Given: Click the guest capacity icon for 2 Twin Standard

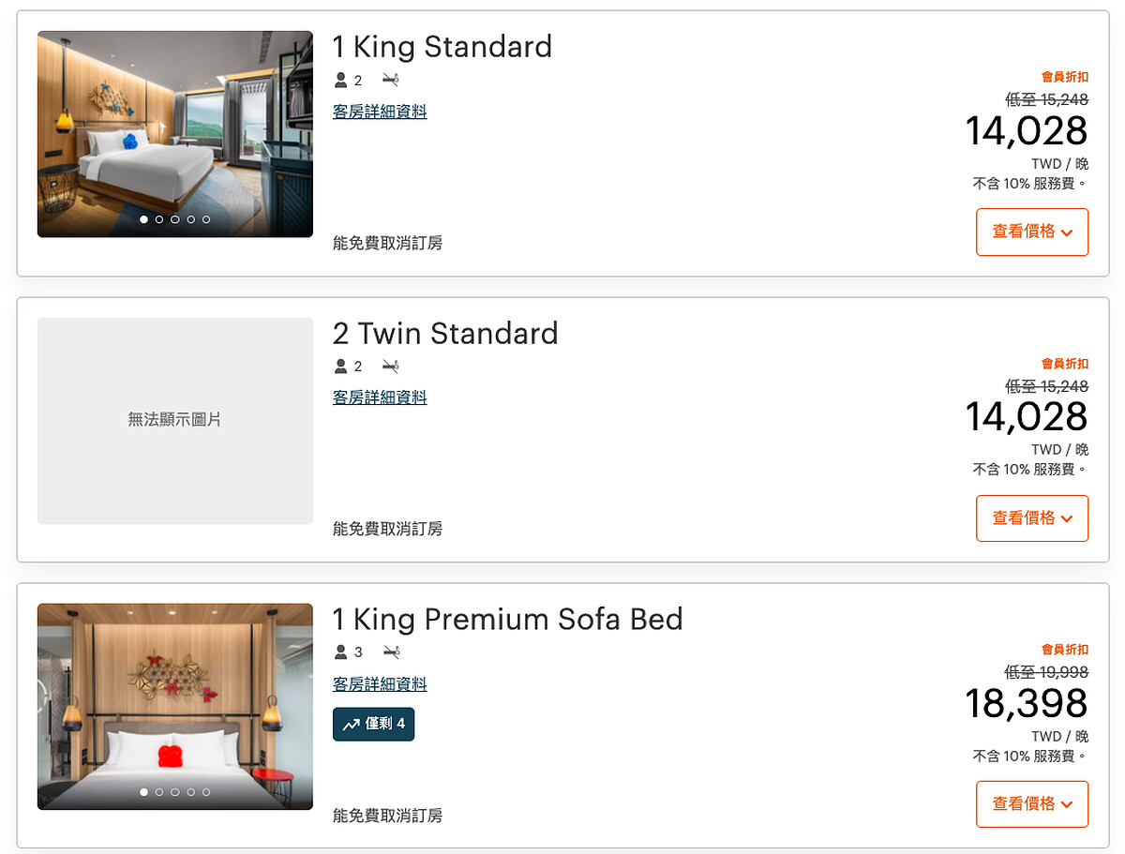Looking at the screenshot, I should point(341,366).
